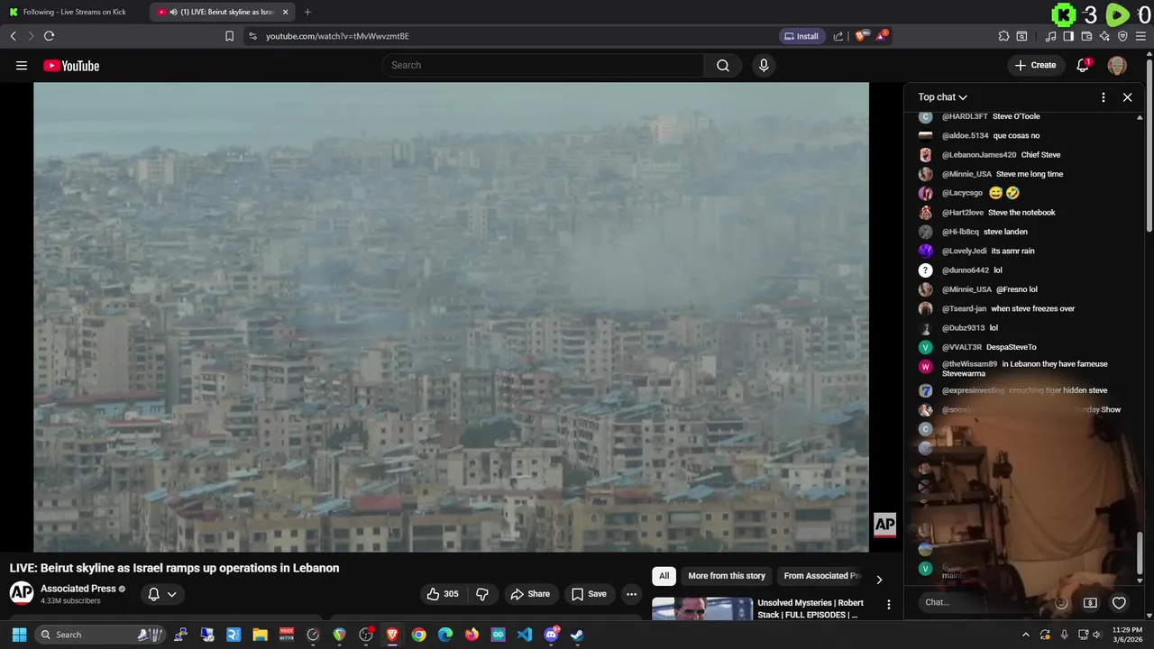Open more actions ellipsis under video

631,594
